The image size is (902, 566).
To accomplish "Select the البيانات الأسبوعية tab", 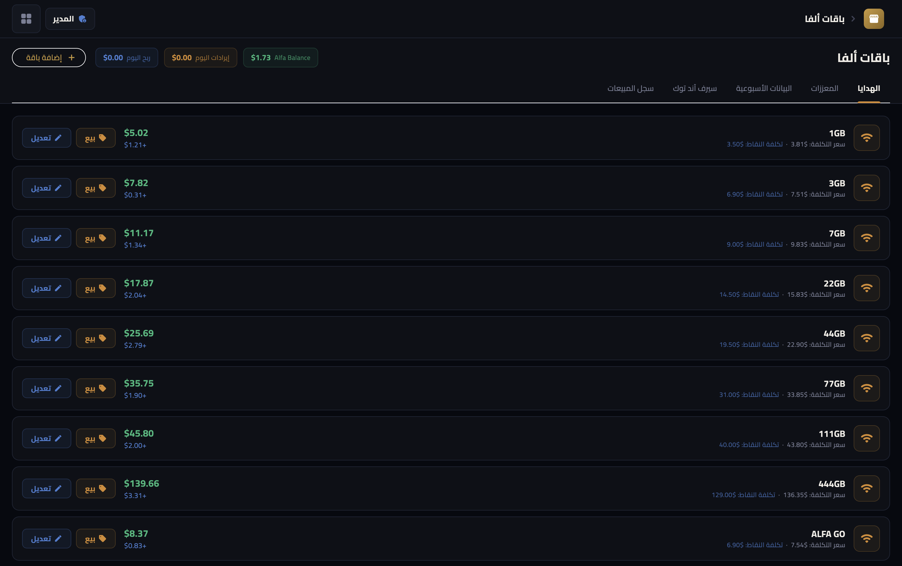I will coord(764,88).
